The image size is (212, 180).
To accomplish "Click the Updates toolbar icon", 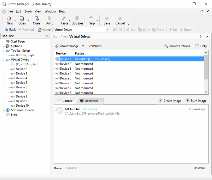I will point(77,18).
